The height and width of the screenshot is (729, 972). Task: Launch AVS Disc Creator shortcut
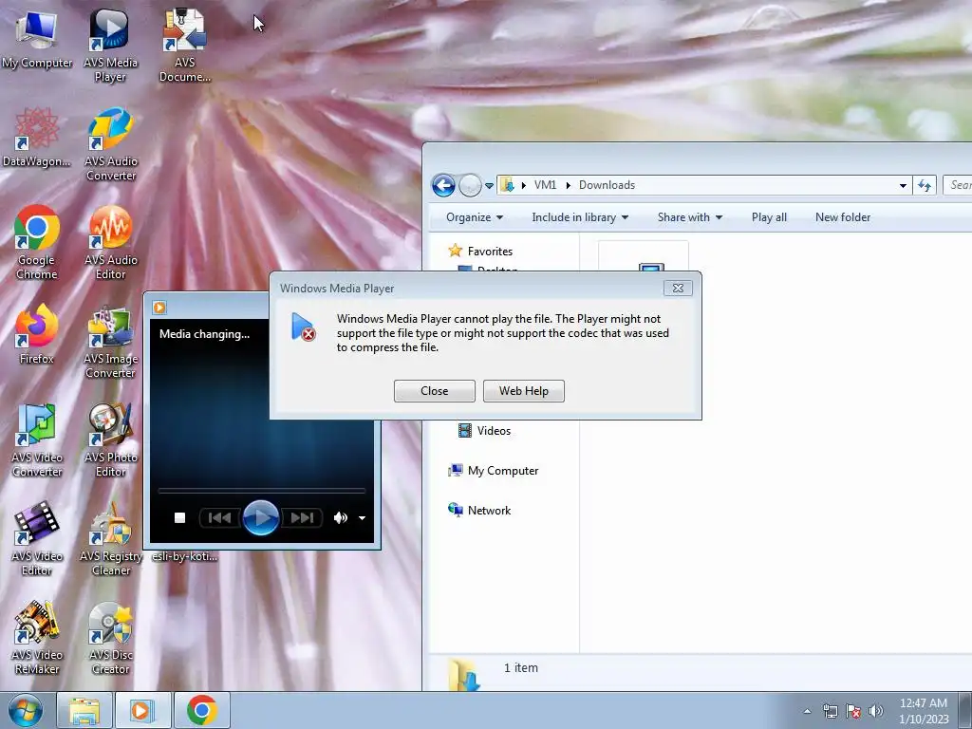click(x=110, y=637)
